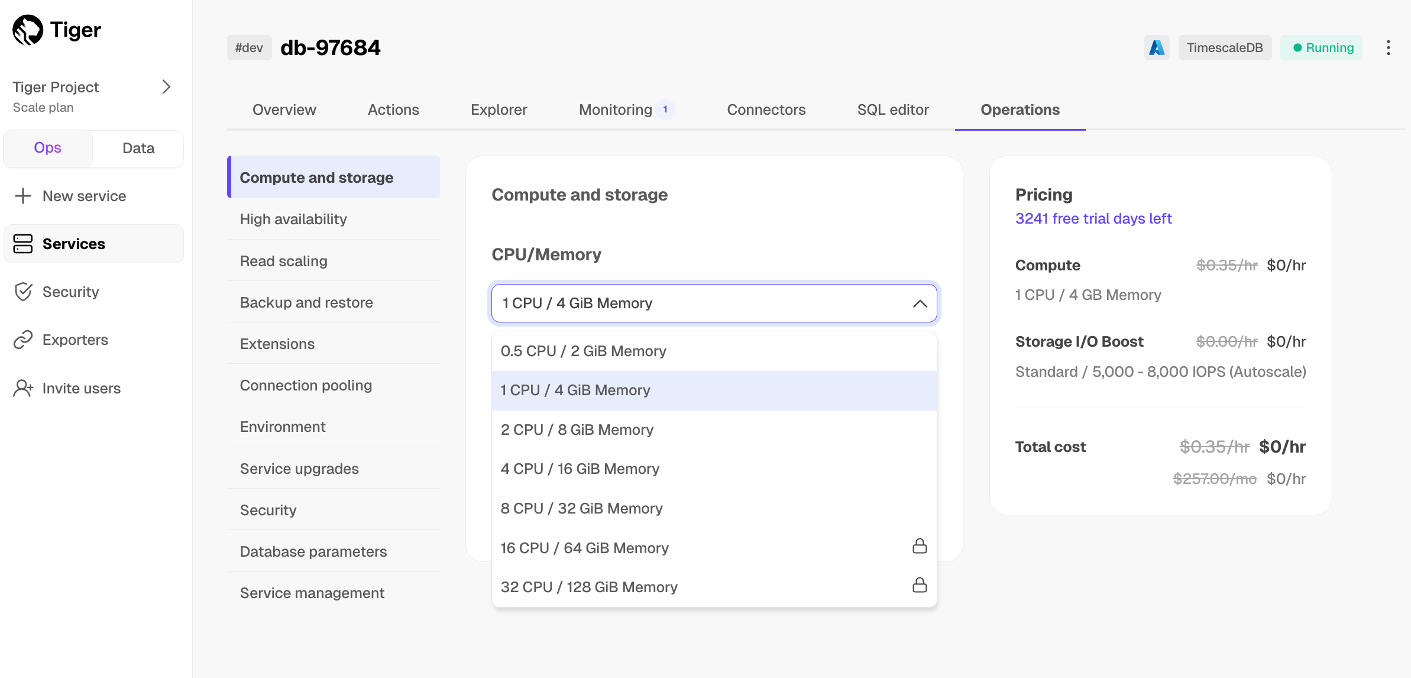Collapse the CPU/Memory dropdown
Image resolution: width=1411 pixels, height=678 pixels.
pos(919,304)
